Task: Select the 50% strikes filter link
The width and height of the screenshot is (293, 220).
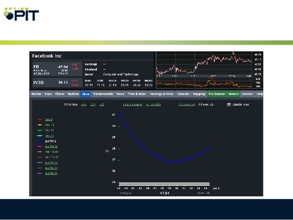Action: pos(102,104)
